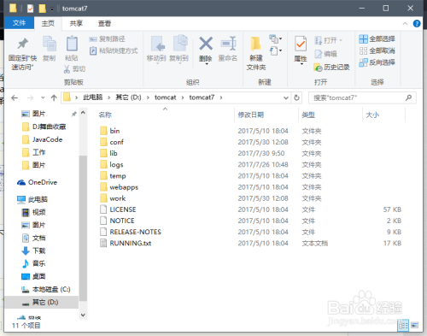This screenshot has width=427, height=336.
Task: Open the blue Help icon
Action: click(x=417, y=24)
